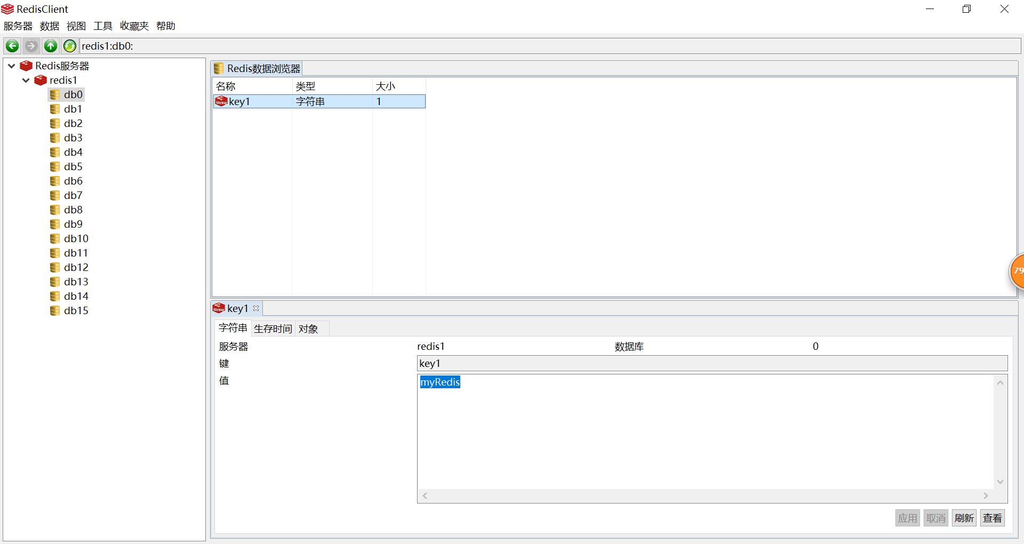Click the db14 database icon
The height and width of the screenshot is (544, 1024).
(x=55, y=296)
